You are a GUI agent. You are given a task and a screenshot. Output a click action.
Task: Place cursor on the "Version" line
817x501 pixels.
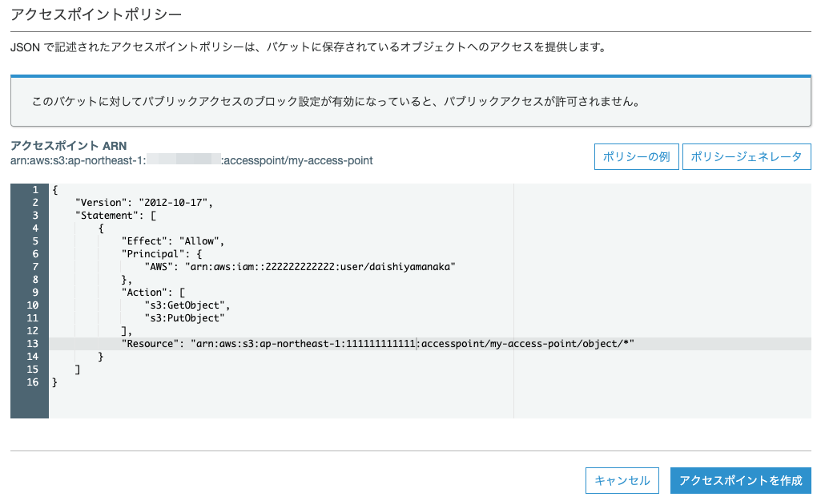pos(144,203)
